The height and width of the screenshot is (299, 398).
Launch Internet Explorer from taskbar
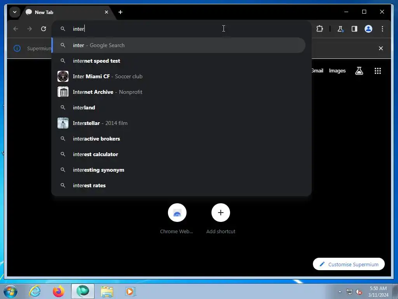point(35,291)
